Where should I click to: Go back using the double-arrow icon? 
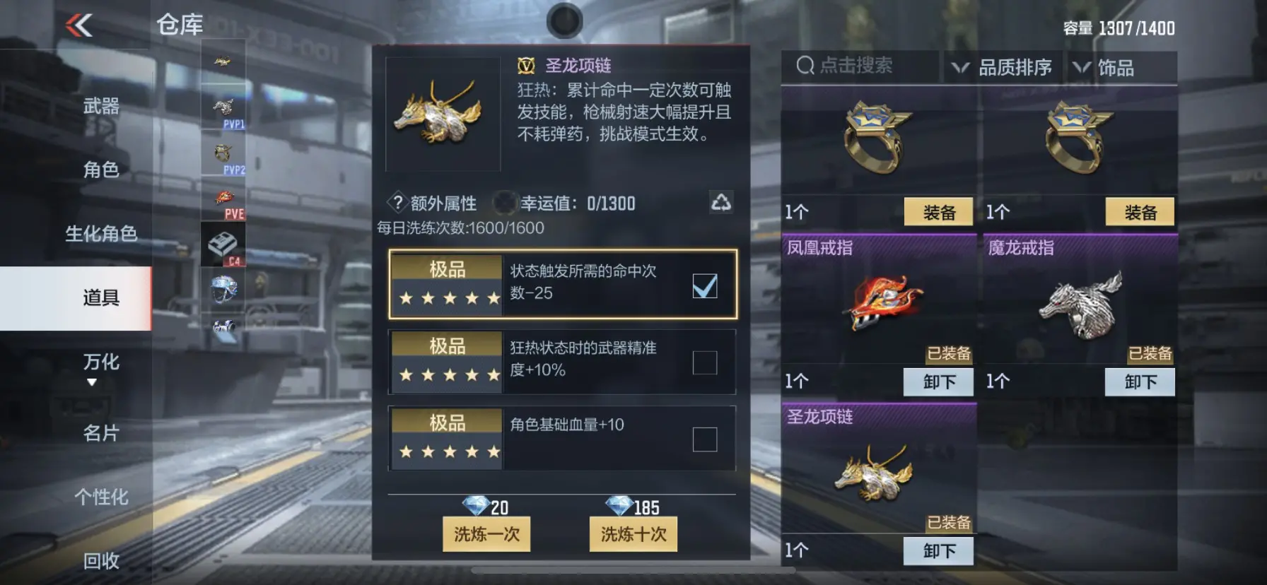pyautogui.click(x=79, y=26)
